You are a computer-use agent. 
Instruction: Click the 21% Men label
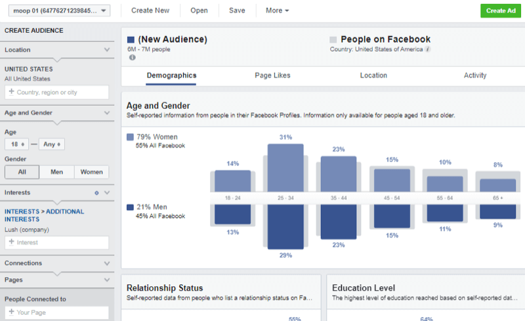click(152, 207)
